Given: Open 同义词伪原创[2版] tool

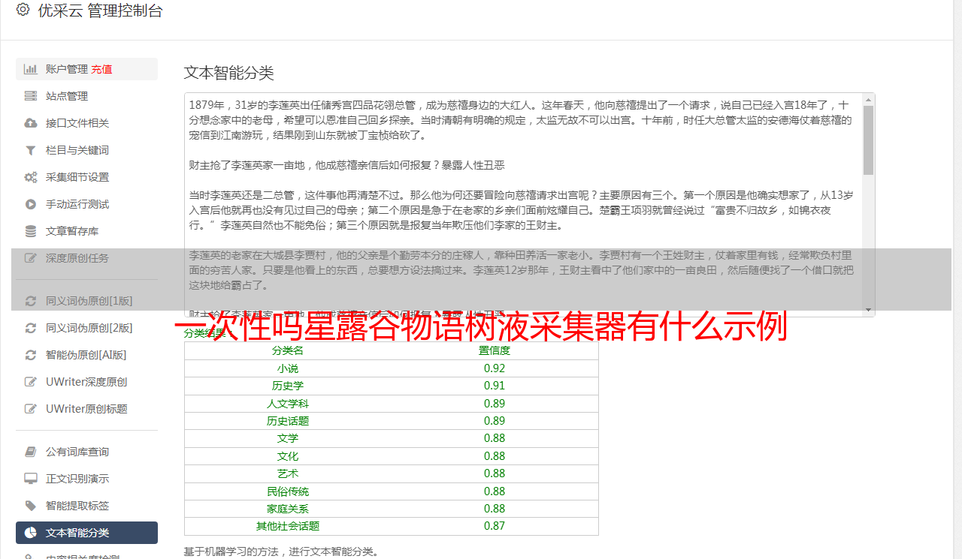Looking at the screenshot, I should pyautogui.click(x=86, y=328).
